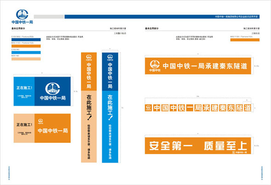Click the gray block in the header
Screen dimensions: 271x185
(49, 17)
